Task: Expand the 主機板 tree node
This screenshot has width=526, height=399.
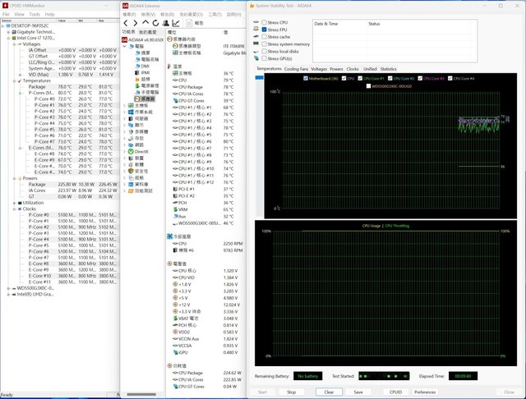Action: point(125,105)
